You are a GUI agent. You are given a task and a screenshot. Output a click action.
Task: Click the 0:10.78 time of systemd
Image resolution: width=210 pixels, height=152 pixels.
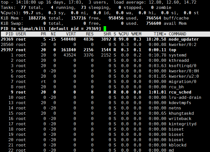click(157, 55)
